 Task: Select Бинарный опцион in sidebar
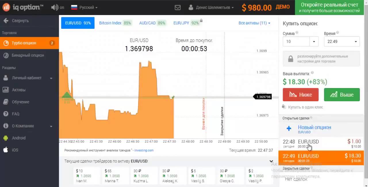point(29,55)
